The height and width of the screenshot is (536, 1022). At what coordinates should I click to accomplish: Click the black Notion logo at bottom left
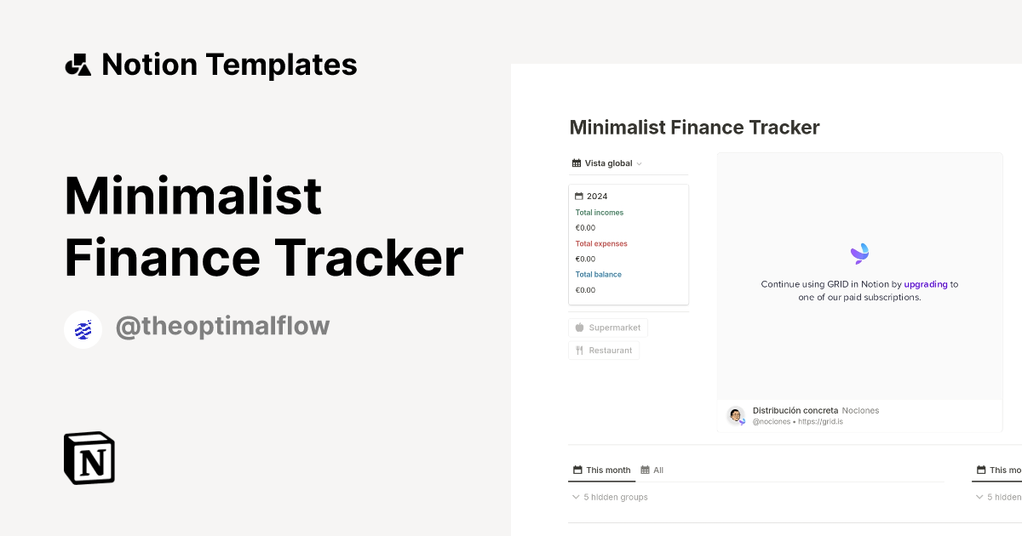89,458
